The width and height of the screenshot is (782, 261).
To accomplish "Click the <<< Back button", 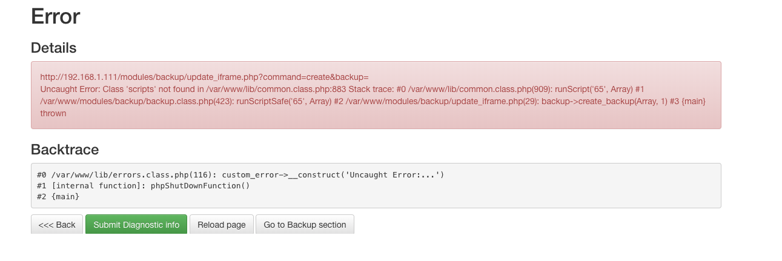I will point(57,225).
